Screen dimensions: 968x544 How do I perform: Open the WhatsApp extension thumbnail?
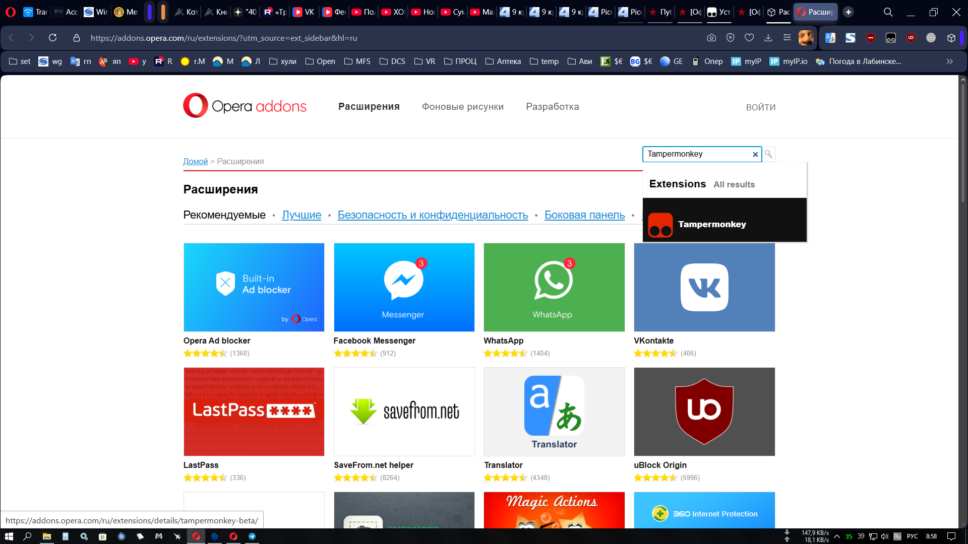pos(554,287)
